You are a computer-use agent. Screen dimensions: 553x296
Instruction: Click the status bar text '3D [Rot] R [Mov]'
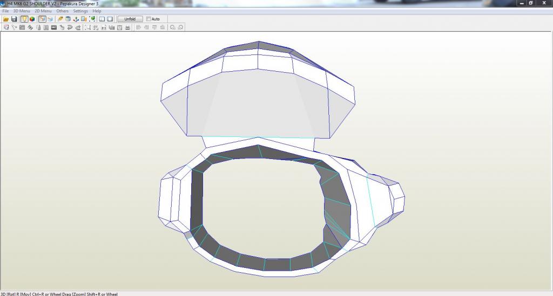point(16,294)
